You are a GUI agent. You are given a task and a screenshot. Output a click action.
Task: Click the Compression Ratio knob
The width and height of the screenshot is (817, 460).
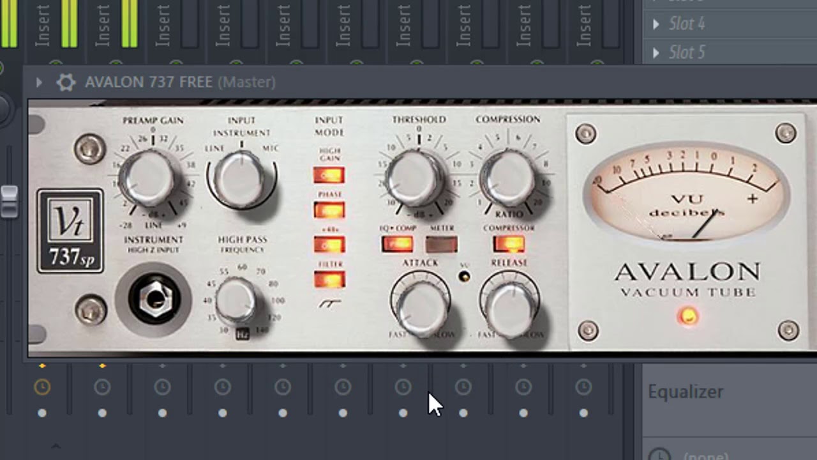[x=507, y=178]
